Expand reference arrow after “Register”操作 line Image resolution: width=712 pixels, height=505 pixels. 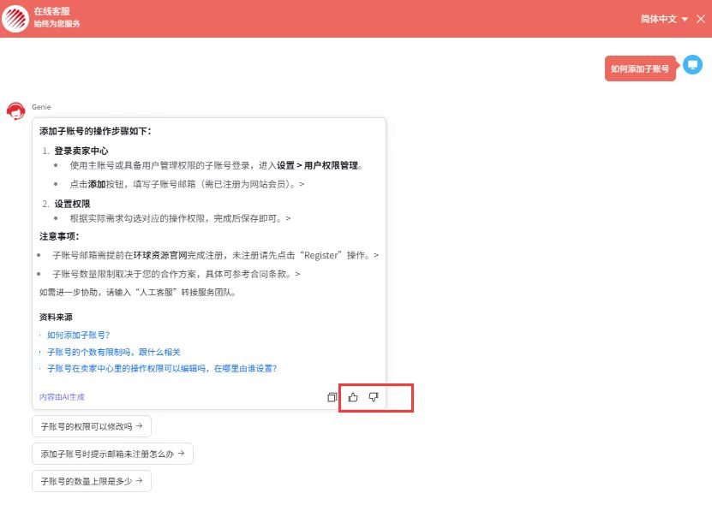pyautogui.click(x=376, y=255)
